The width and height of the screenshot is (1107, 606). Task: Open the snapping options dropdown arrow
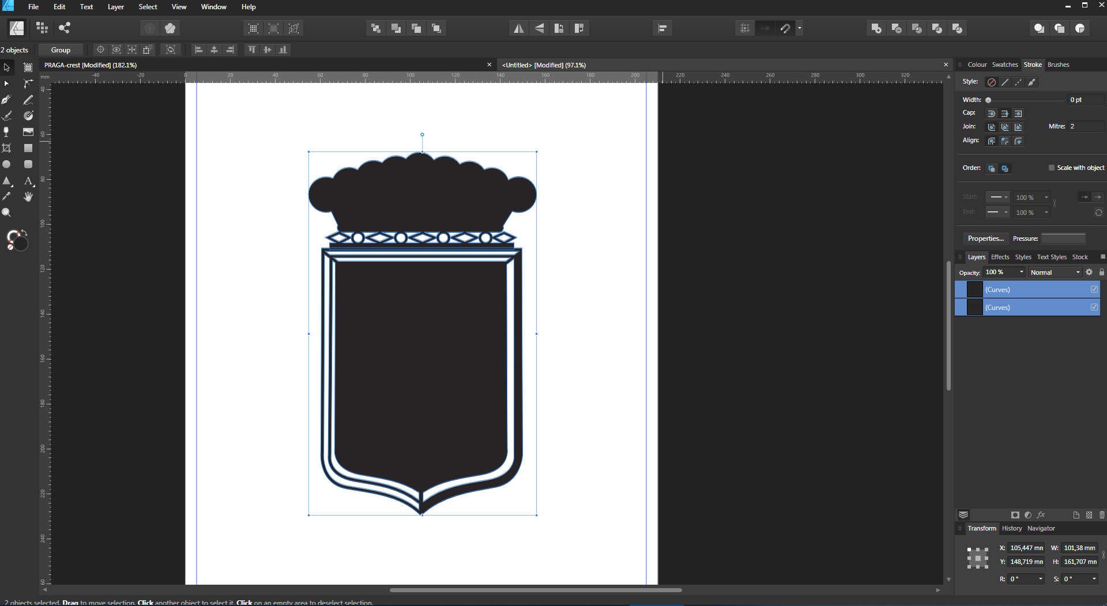pyautogui.click(x=799, y=28)
